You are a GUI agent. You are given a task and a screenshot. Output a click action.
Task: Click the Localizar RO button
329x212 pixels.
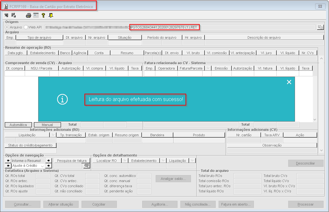pos(107,161)
